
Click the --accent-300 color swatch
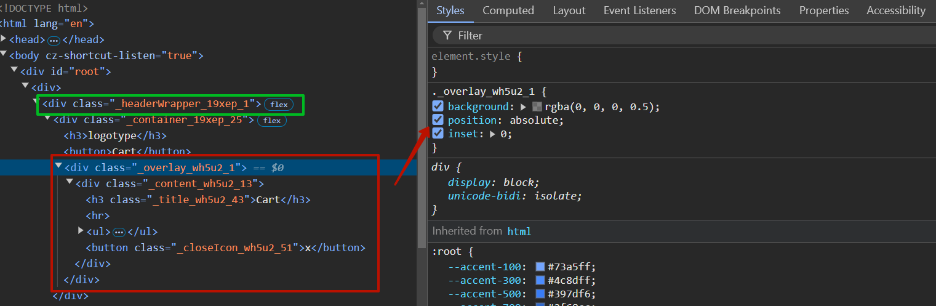(x=540, y=280)
